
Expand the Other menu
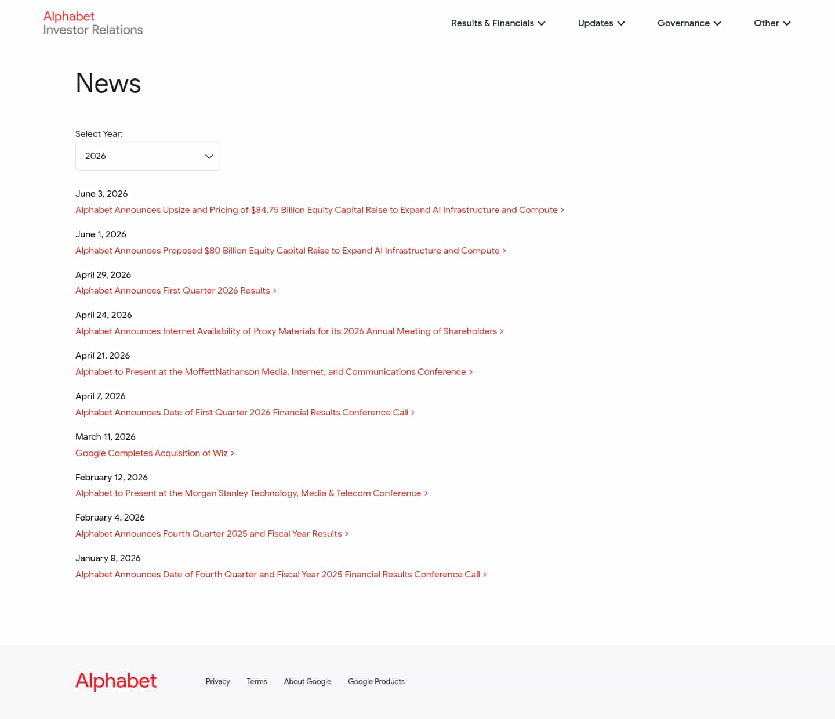(x=772, y=23)
